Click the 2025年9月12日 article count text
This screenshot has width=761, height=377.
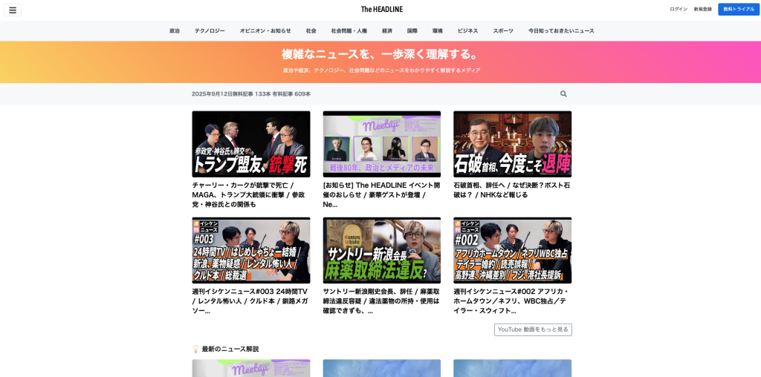251,94
